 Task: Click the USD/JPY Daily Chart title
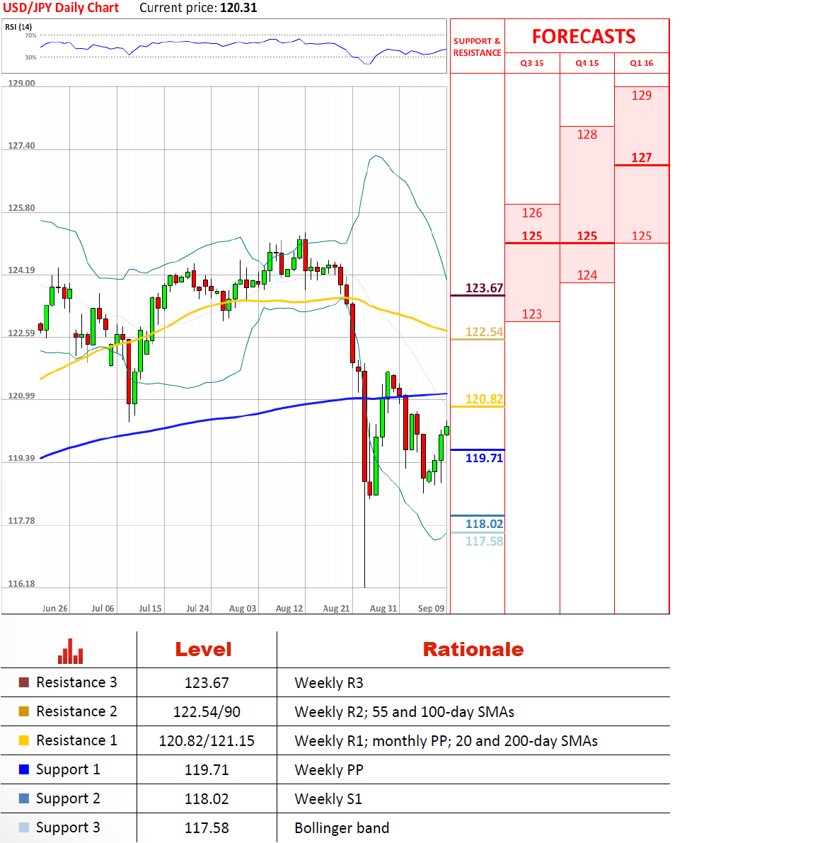[x=61, y=8]
